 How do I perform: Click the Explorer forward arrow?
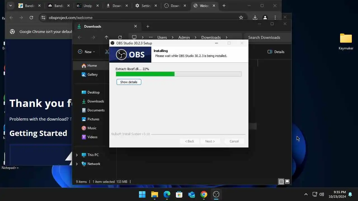93,37
